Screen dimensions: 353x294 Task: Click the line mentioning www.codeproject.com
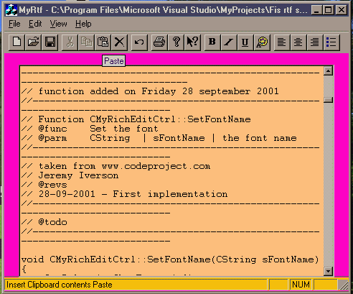(x=116, y=166)
